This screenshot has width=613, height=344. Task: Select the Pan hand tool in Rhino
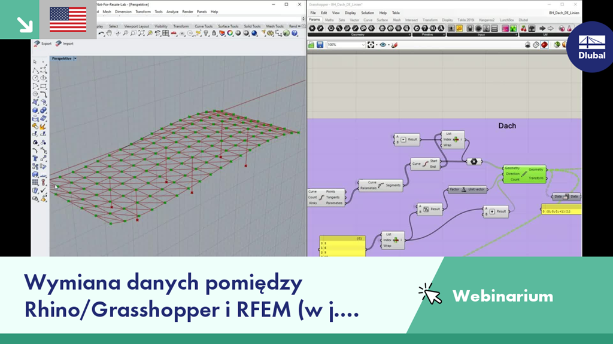click(109, 33)
